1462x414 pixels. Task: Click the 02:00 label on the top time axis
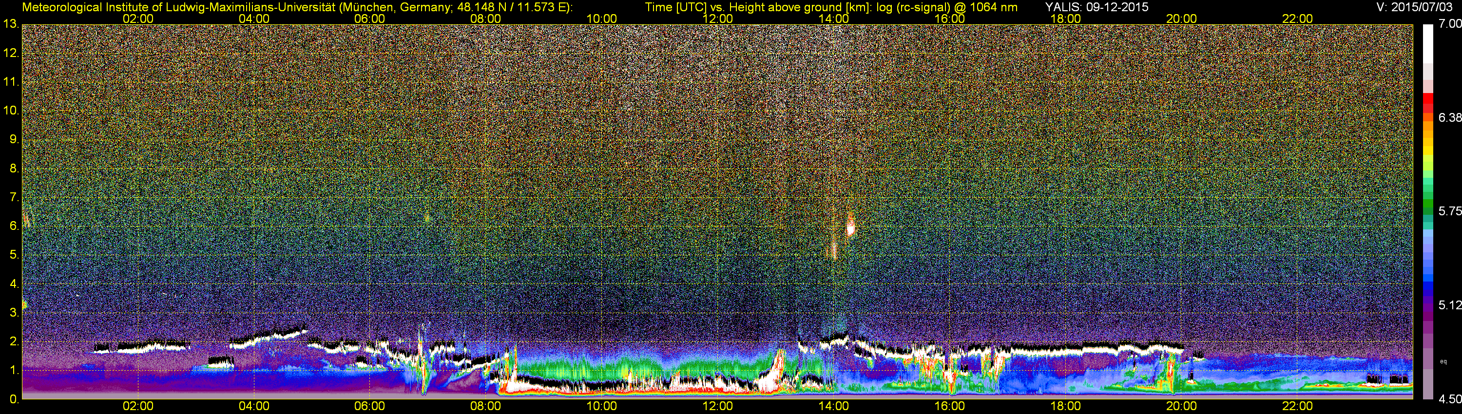coord(138,19)
